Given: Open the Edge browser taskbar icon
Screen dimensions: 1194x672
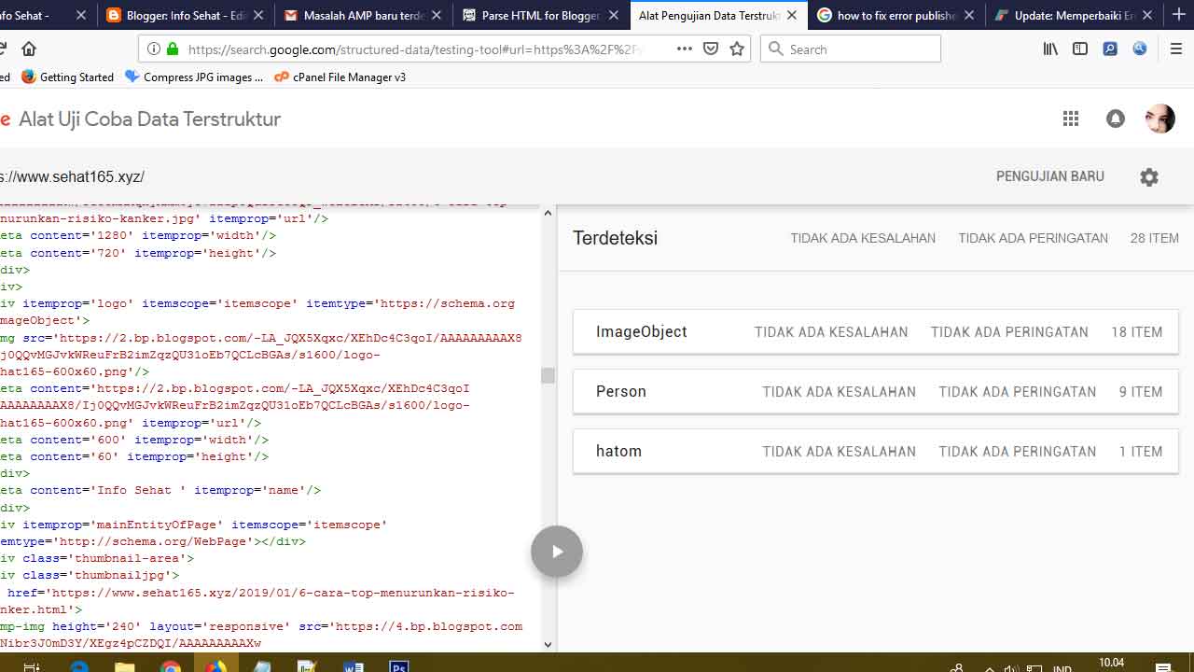Looking at the screenshot, I should [x=78, y=665].
